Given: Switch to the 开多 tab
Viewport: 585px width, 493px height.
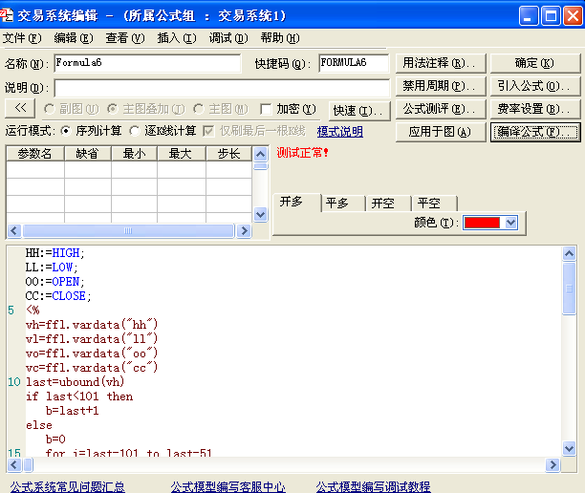Looking at the screenshot, I should click(x=296, y=203).
